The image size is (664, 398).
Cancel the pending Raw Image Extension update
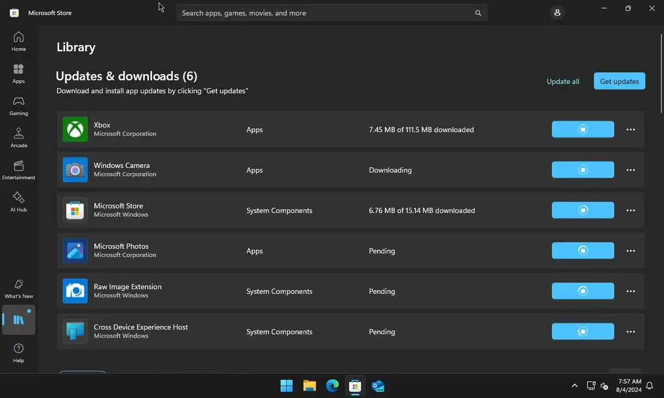(x=583, y=291)
